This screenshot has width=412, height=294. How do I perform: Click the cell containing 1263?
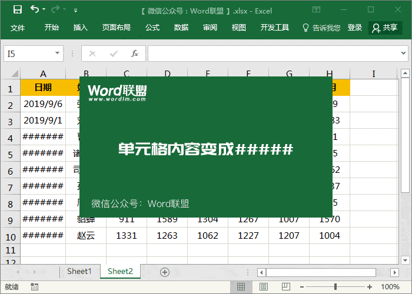point(167,235)
